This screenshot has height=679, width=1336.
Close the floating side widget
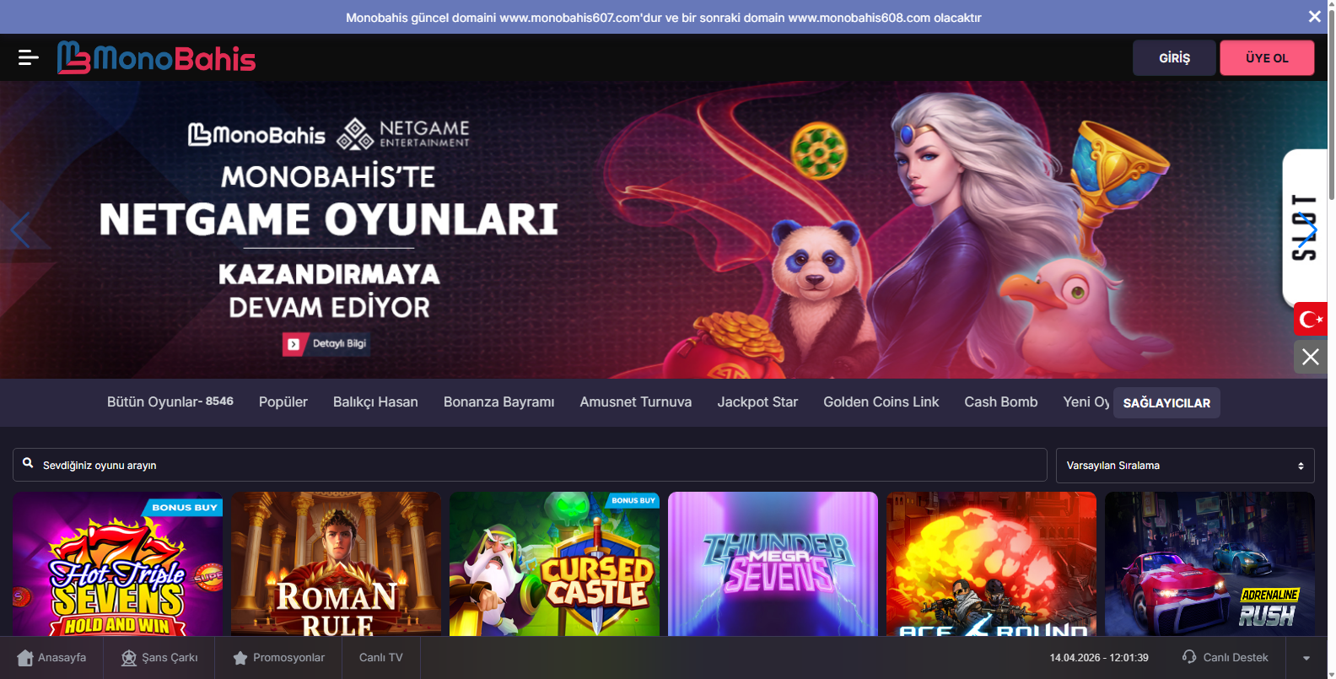1310,357
